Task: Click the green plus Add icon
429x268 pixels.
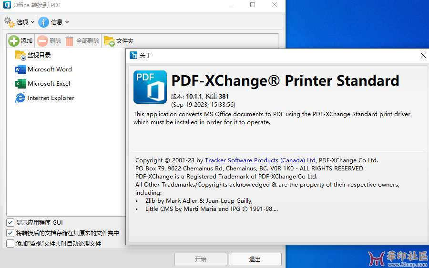Action: pyautogui.click(x=13, y=41)
